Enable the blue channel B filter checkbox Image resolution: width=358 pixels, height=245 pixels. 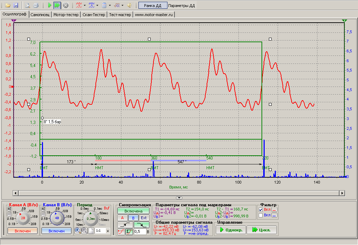[261, 215]
